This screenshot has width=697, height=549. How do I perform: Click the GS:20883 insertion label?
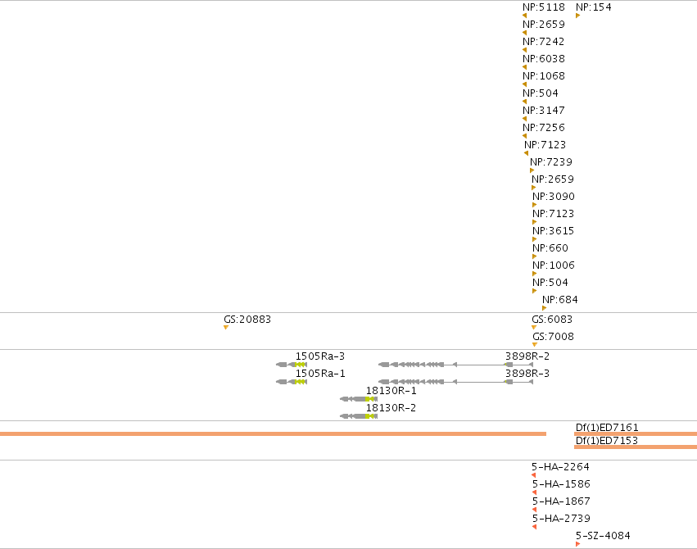[247, 320]
